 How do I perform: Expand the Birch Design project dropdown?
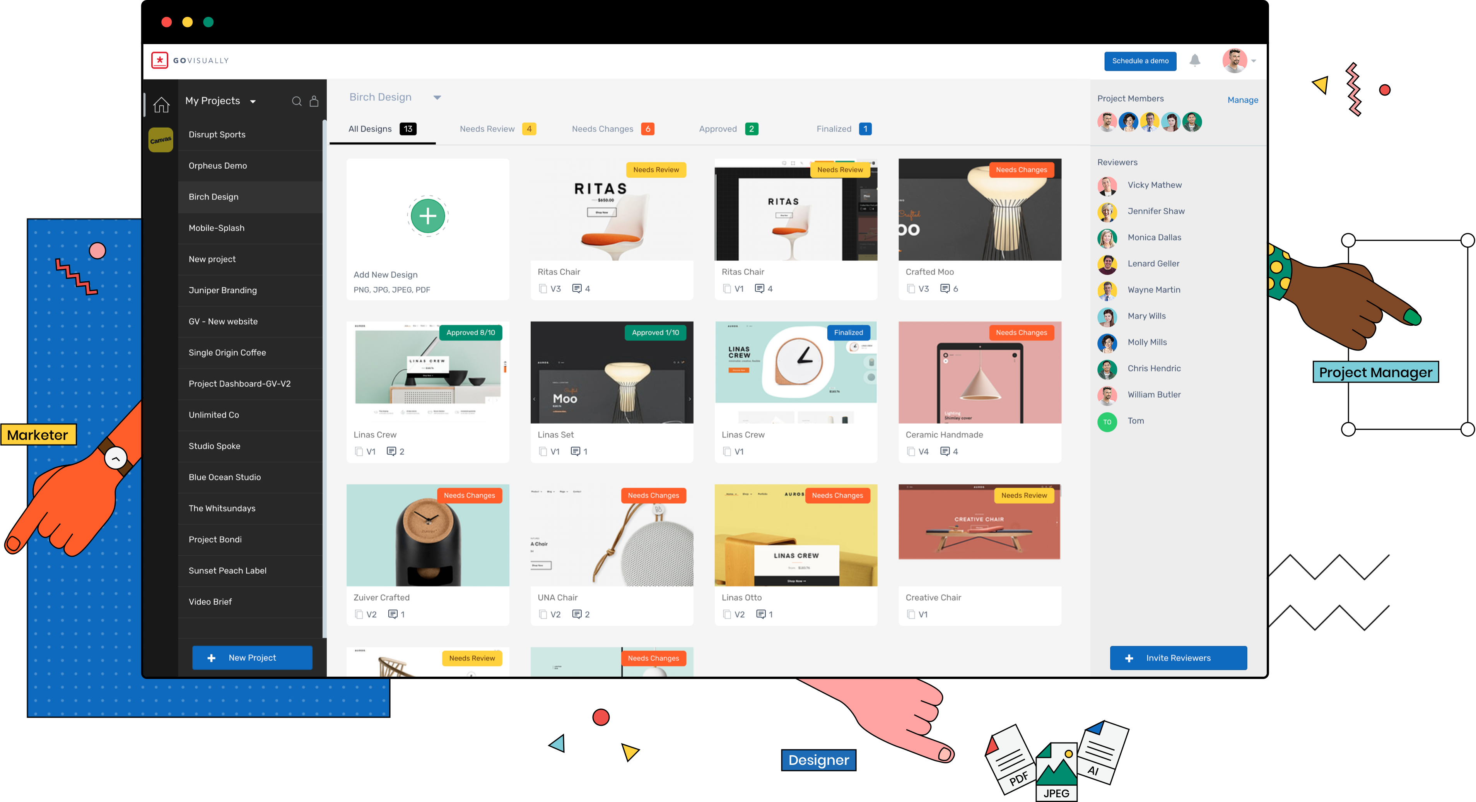click(437, 96)
